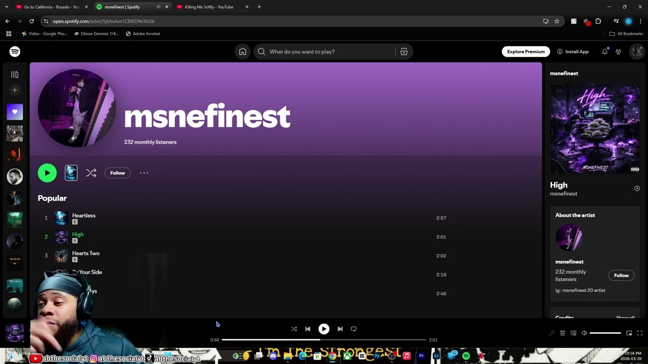This screenshot has width=648, height=364.
Task: Click Explore Premium button
Action: coord(525,52)
